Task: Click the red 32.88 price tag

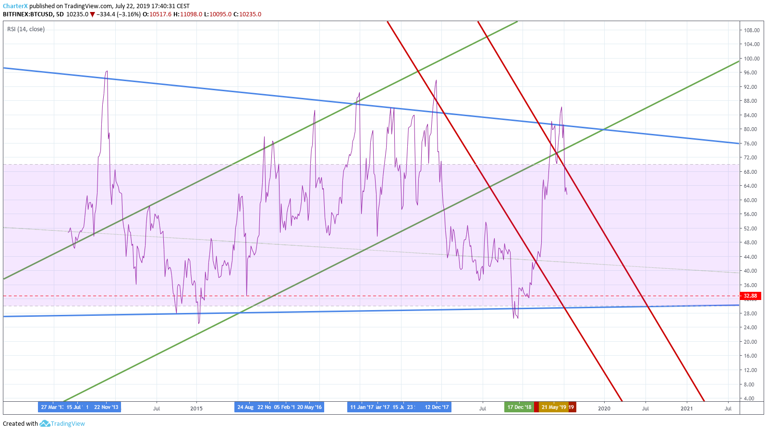Action: pyautogui.click(x=750, y=296)
